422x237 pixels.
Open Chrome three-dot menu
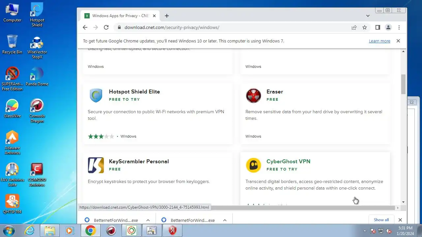click(x=399, y=27)
